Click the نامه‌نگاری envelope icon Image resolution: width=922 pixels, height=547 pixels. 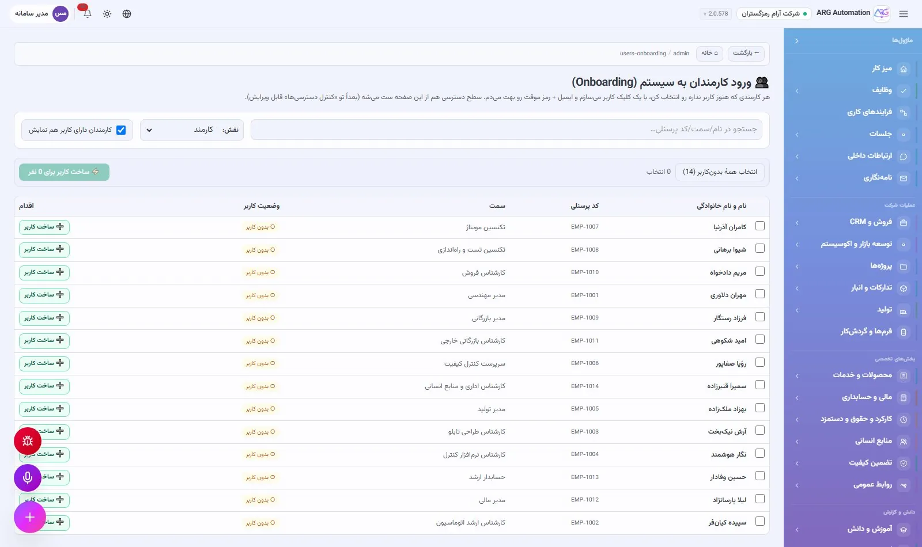pos(904,178)
